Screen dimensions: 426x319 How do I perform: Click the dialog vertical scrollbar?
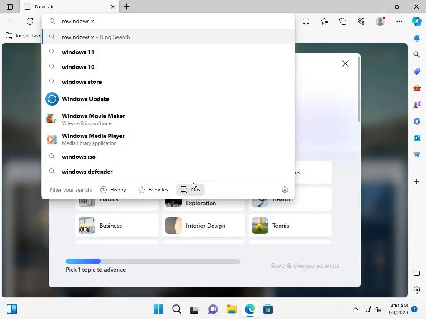click(359, 89)
